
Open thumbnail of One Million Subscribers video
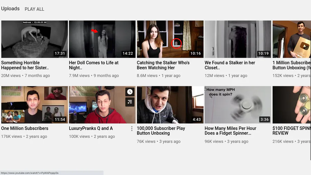click(35, 105)
